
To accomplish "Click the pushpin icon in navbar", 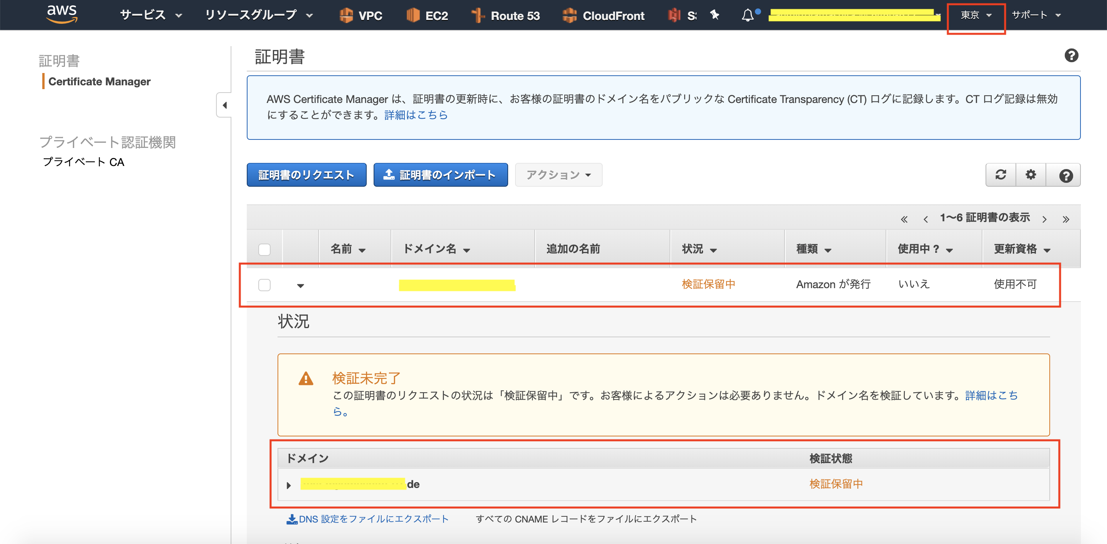I will tap(714, 15).
